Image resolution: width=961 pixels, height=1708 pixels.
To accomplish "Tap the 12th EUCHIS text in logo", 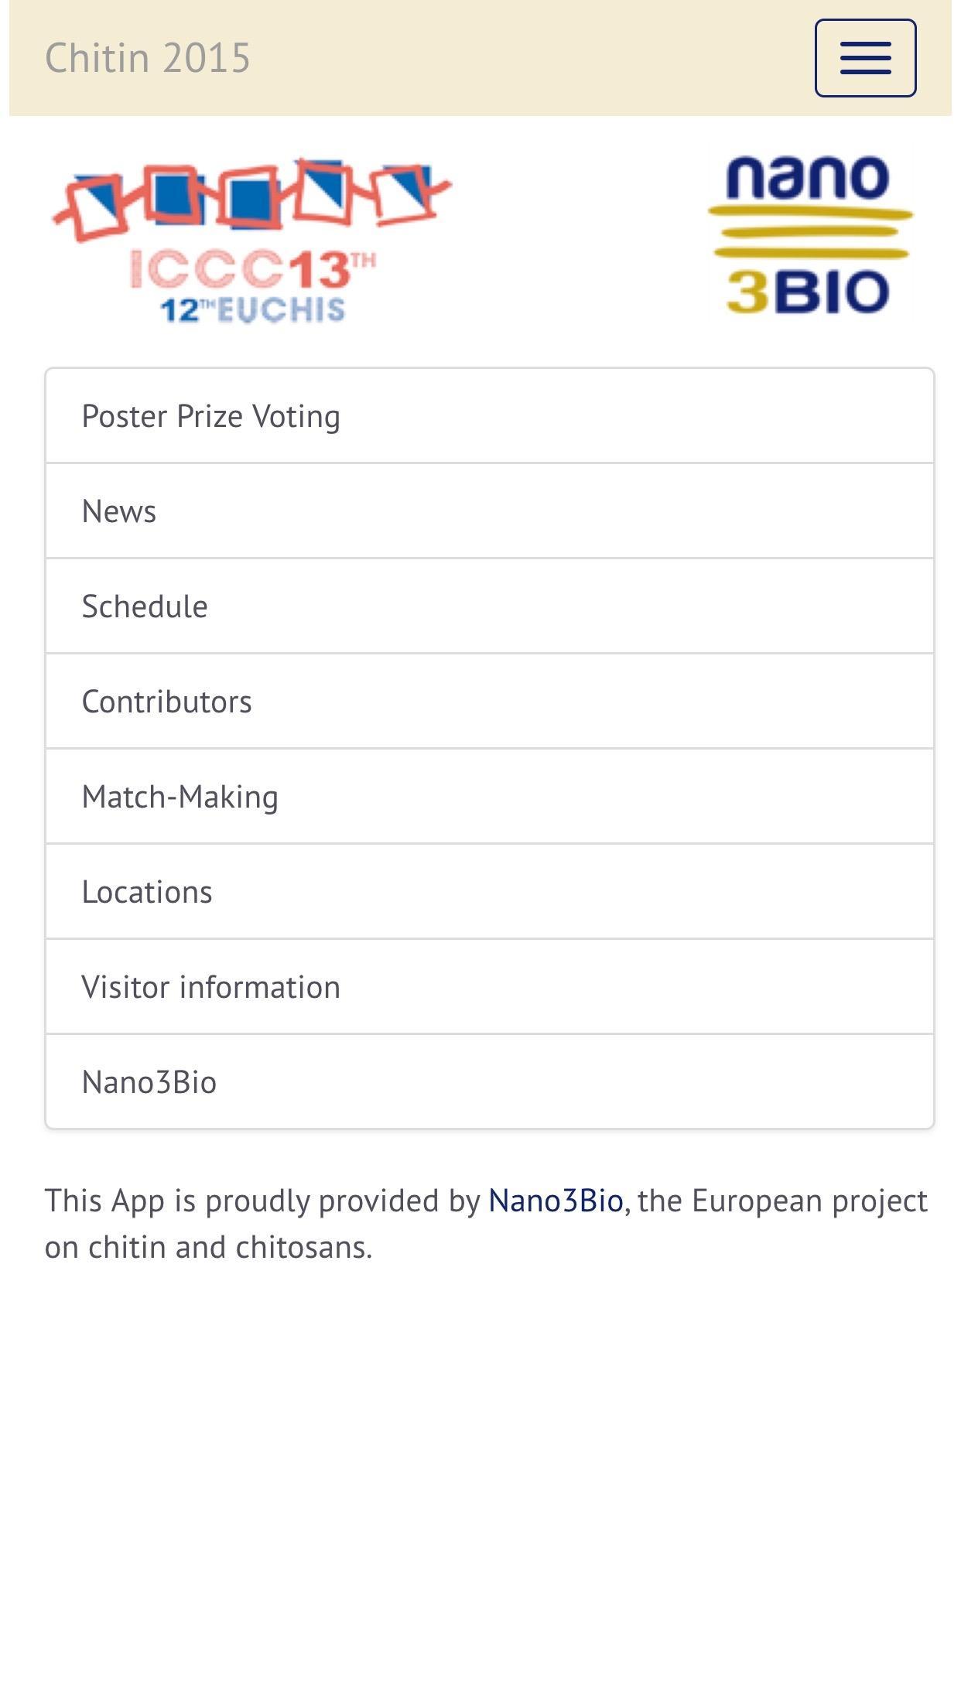I will coord(252,310).
